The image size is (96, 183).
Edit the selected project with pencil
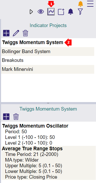click(16, 33)
